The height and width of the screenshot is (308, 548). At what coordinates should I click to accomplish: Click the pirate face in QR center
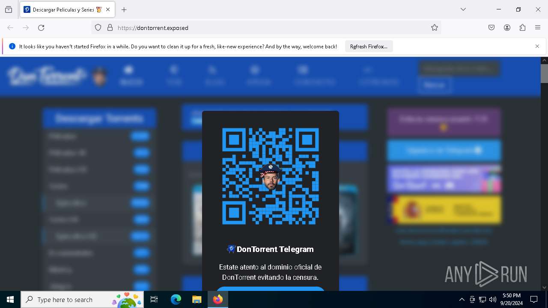click(x=270, y=177)
